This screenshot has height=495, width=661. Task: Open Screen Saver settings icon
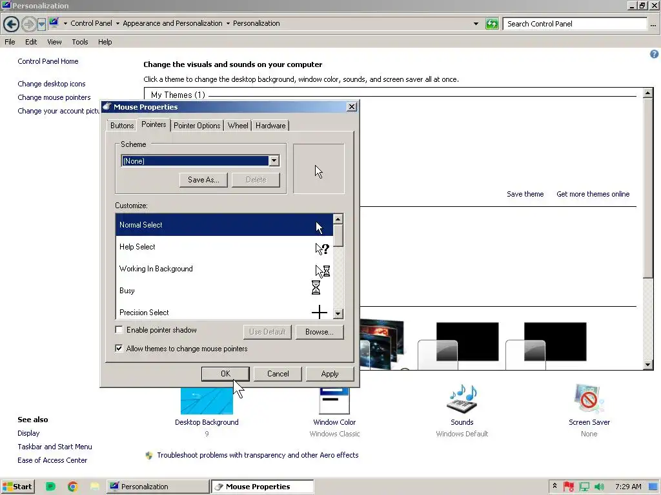(589, 399)
